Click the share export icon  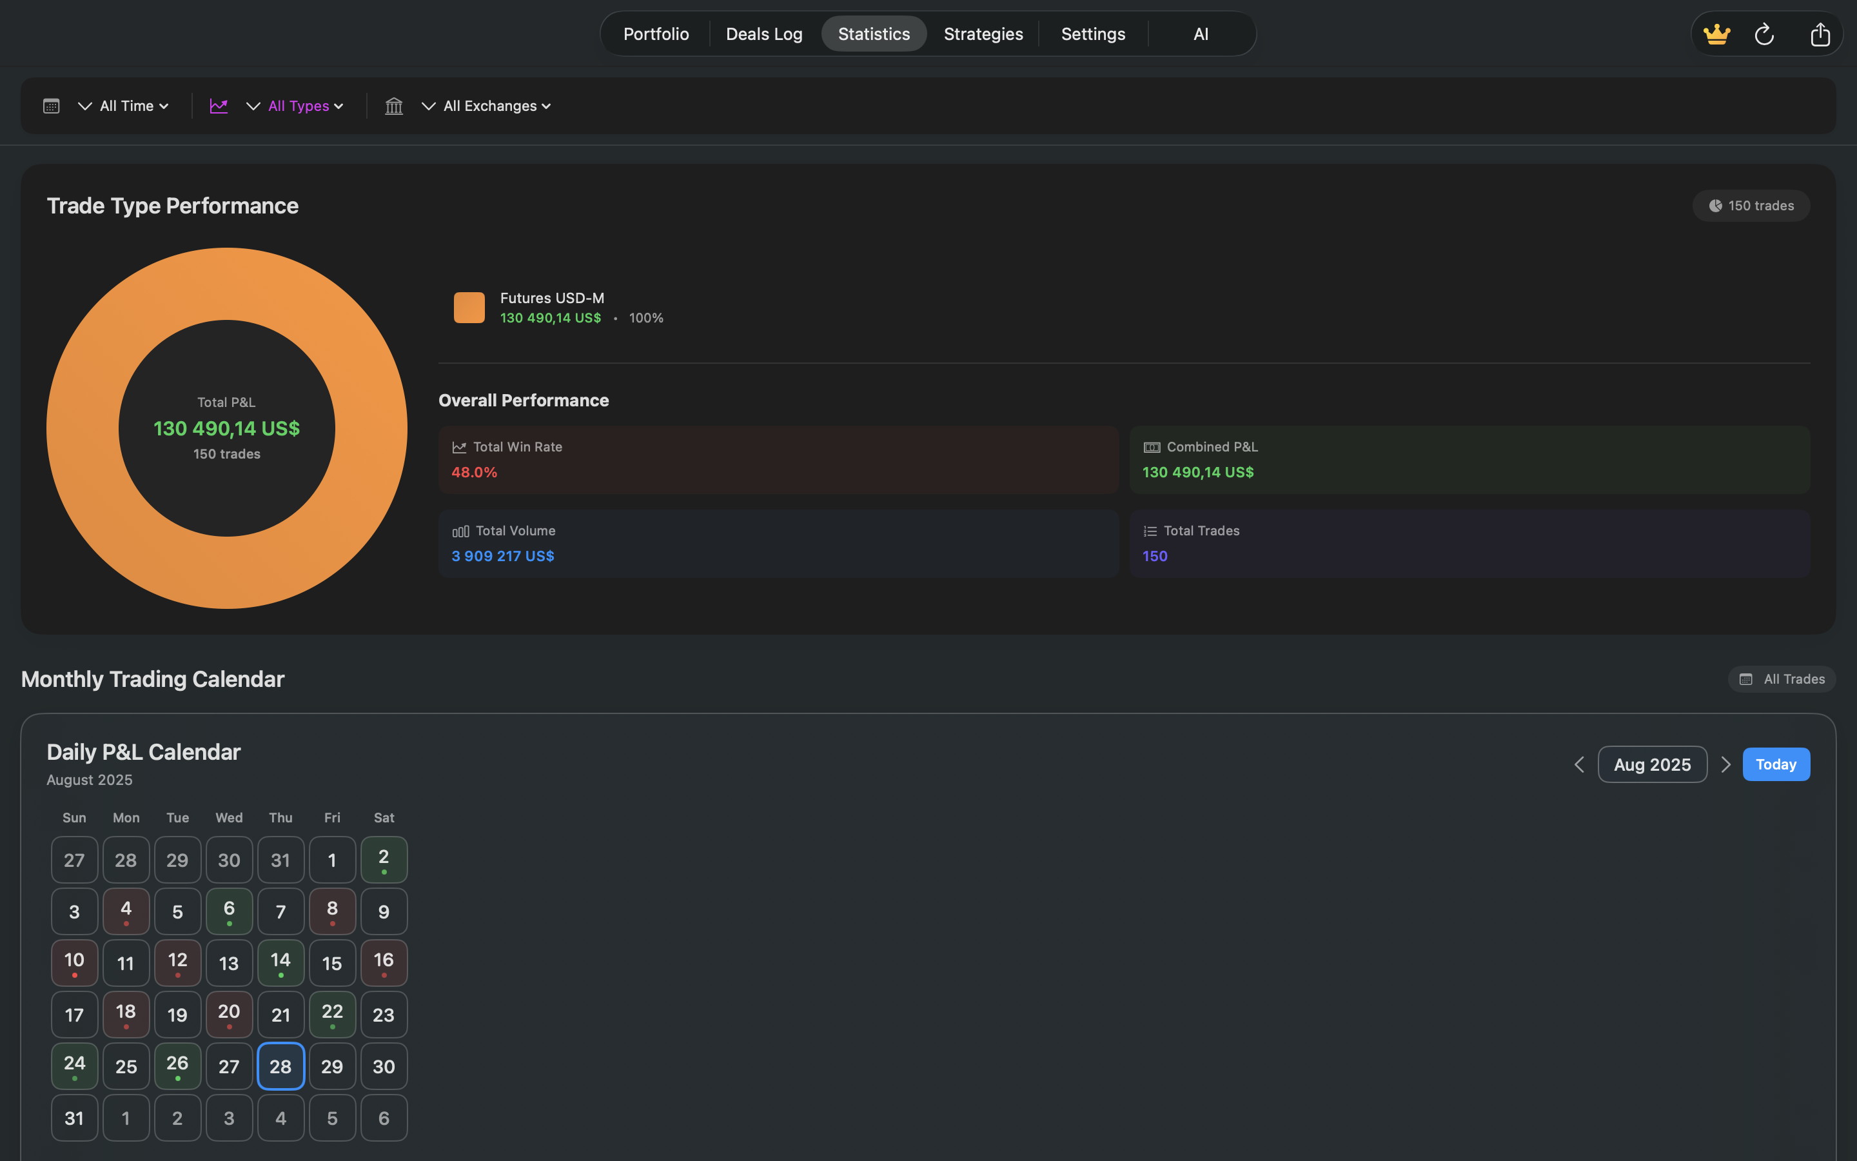[x=1820, y=35]
